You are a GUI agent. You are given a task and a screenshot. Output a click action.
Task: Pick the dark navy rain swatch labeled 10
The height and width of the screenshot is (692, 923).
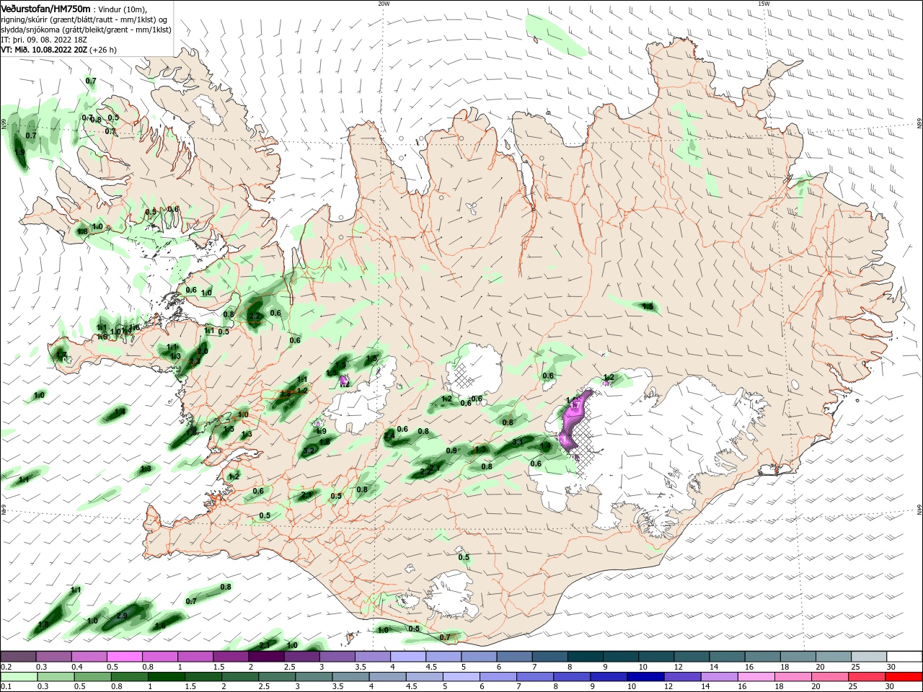(645, 677)
